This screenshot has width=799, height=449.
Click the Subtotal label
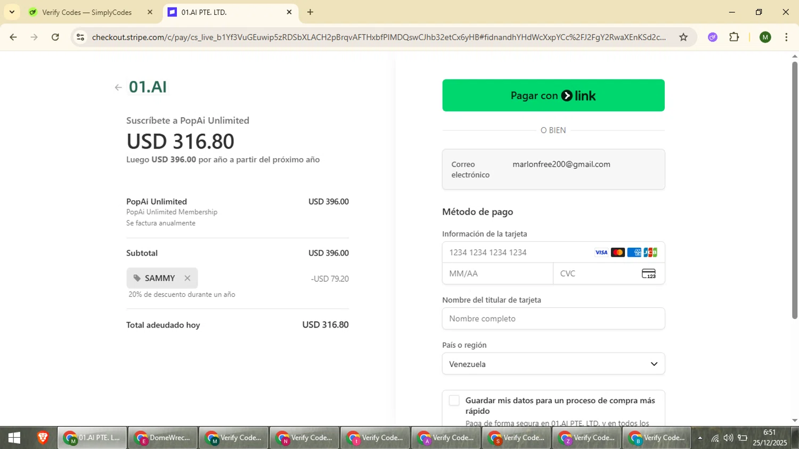[x=142, y=253]
